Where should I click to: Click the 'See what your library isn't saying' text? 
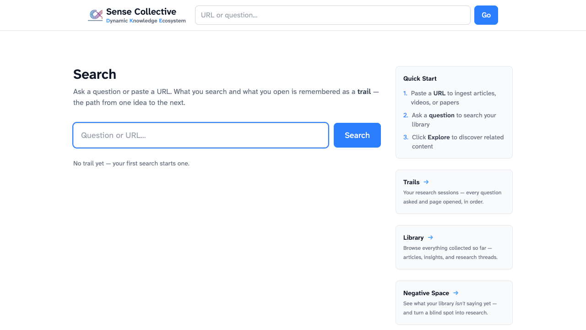click(x=450, y=308)
